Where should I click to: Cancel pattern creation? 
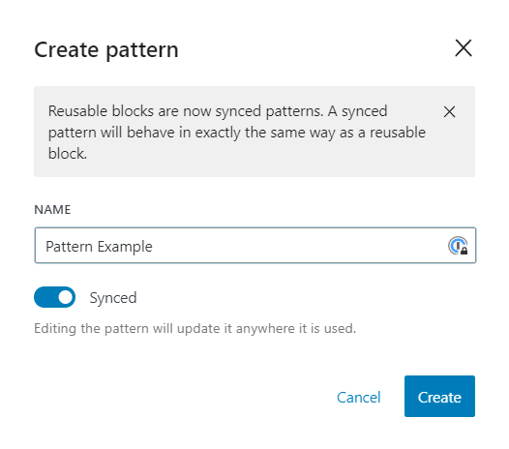358,397
